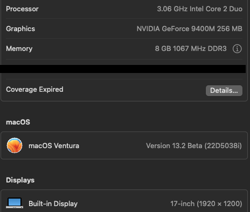Click Version 13.2 Beta build number text
This screenshot has height=212, width=250.
(x=194, y=145)
